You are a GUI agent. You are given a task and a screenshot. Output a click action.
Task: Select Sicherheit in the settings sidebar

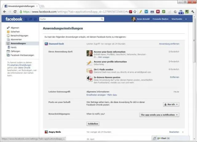click(15, 32)
